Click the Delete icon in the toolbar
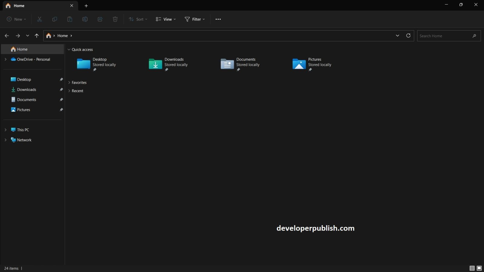This screenshot has width=484, height=272. (x=115, y=19)
